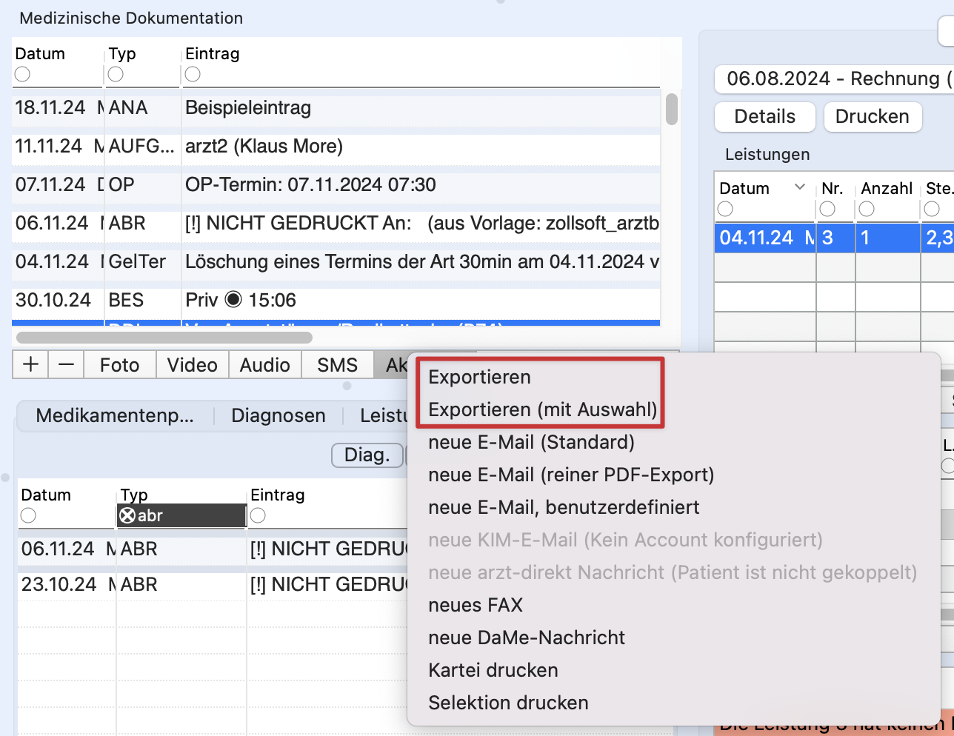Remove entry with the minus button
The width and height of the screenshot is (954, 736).
(66, 365)
